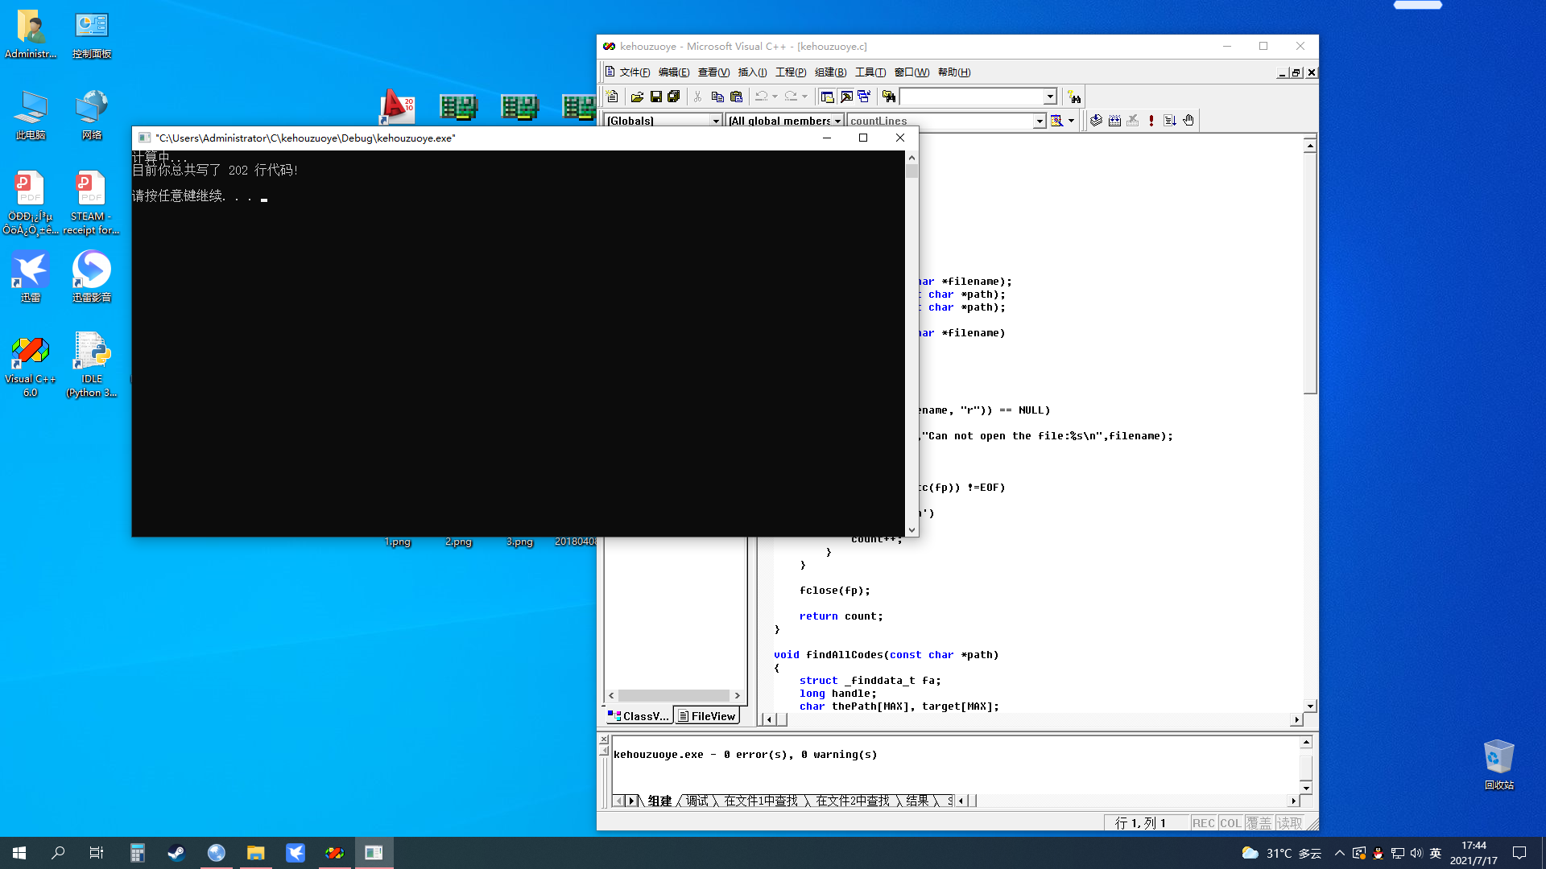Click the Save All icon

(x=674, y=97)
